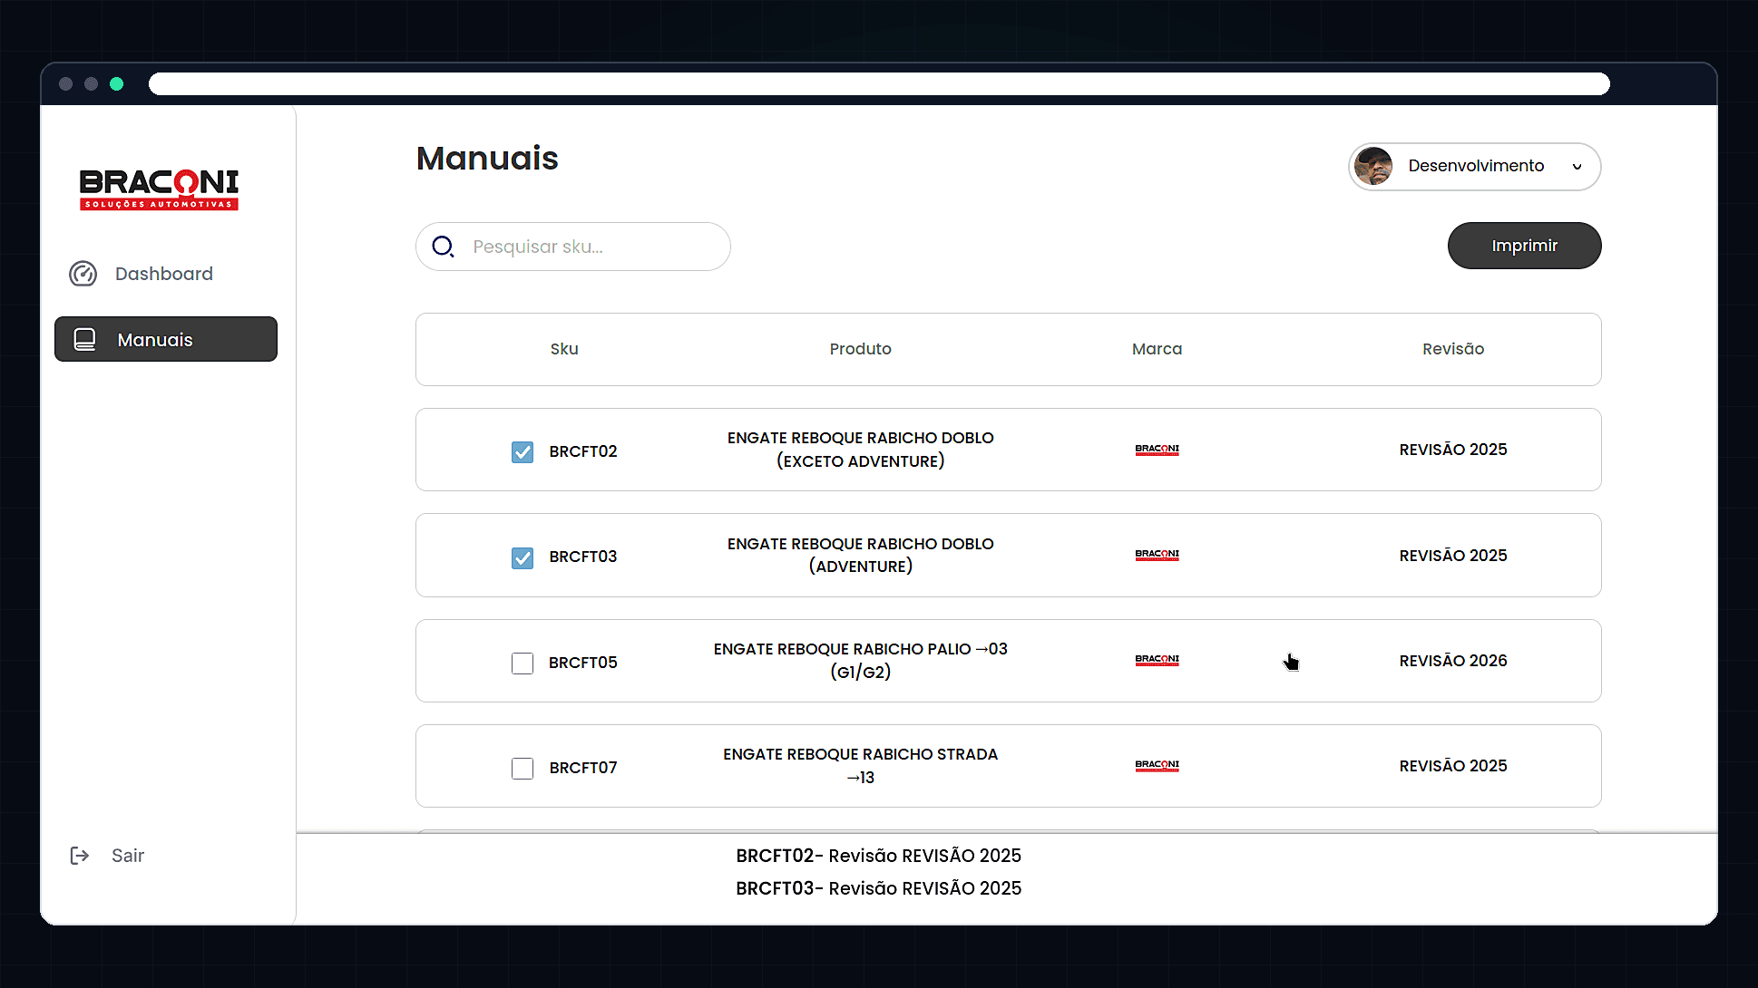Click product name PALIO →03 (G1/G2)
This screenshot has width=1758, height=988.
(x=860, y=660)
